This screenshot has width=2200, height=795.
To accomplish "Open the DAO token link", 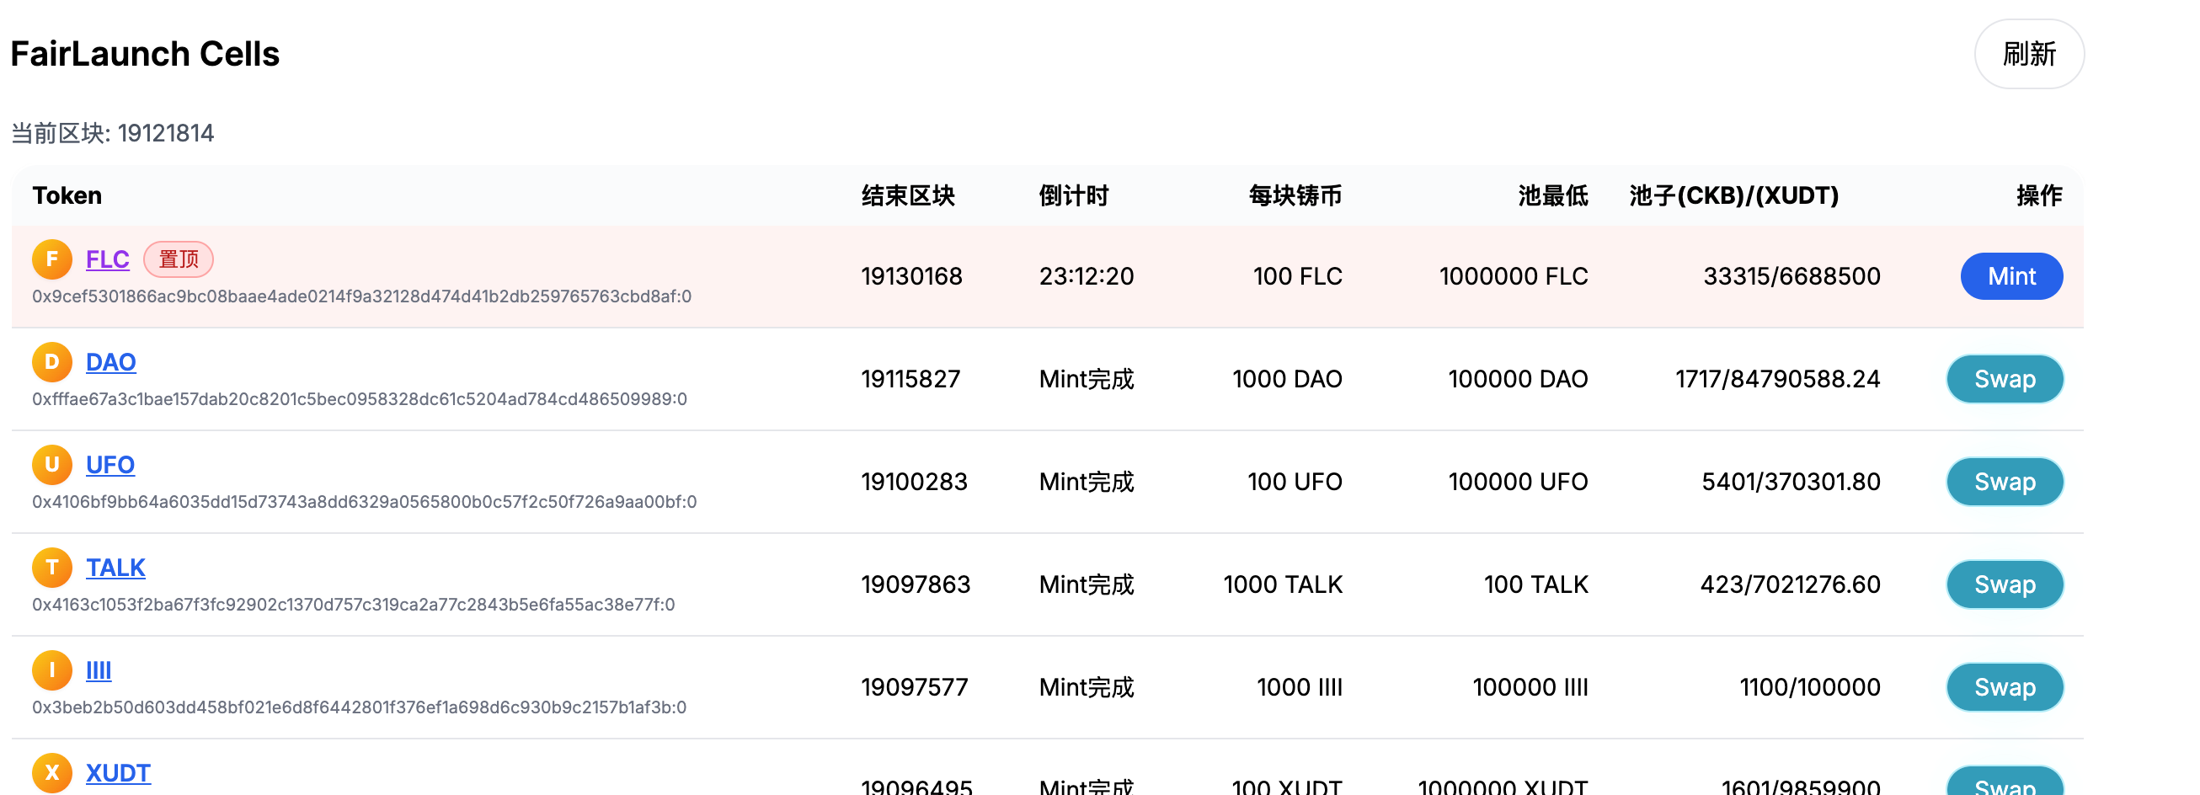I will coord(111,362).
